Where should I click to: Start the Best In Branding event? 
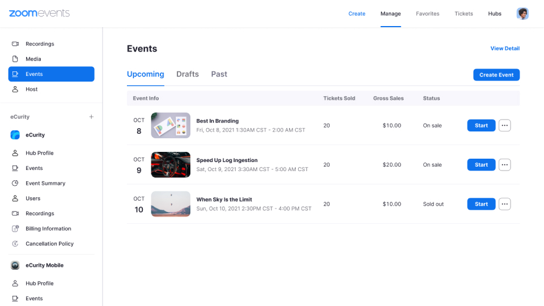[481, 125]
